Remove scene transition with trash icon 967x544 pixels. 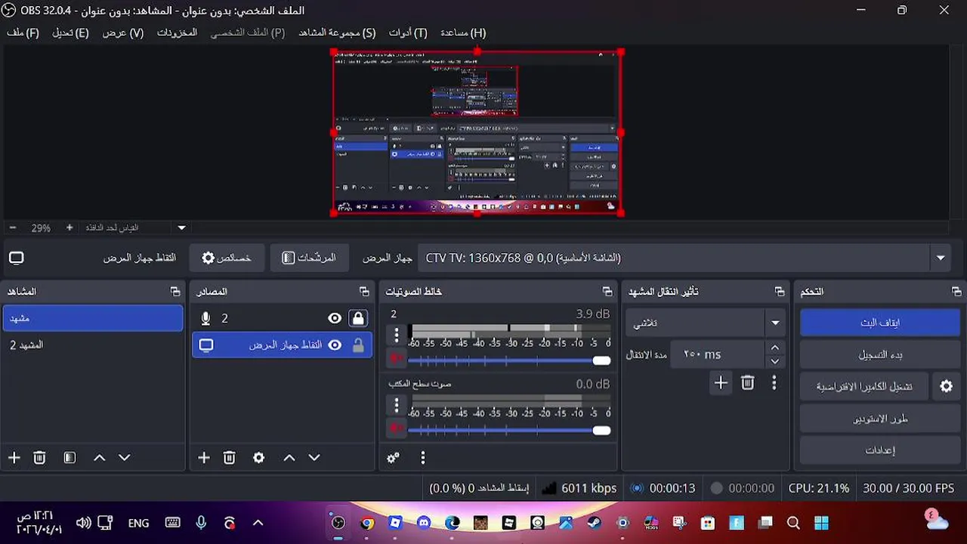click(747, 383)
